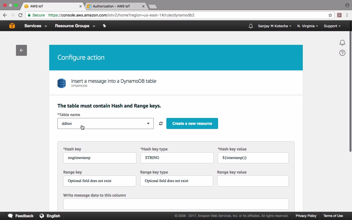Click the Hash and Range keys notice text
Image resolution: width=352 pixels, height=220 pixels.
pyautogui.click(x=109, y=106)
